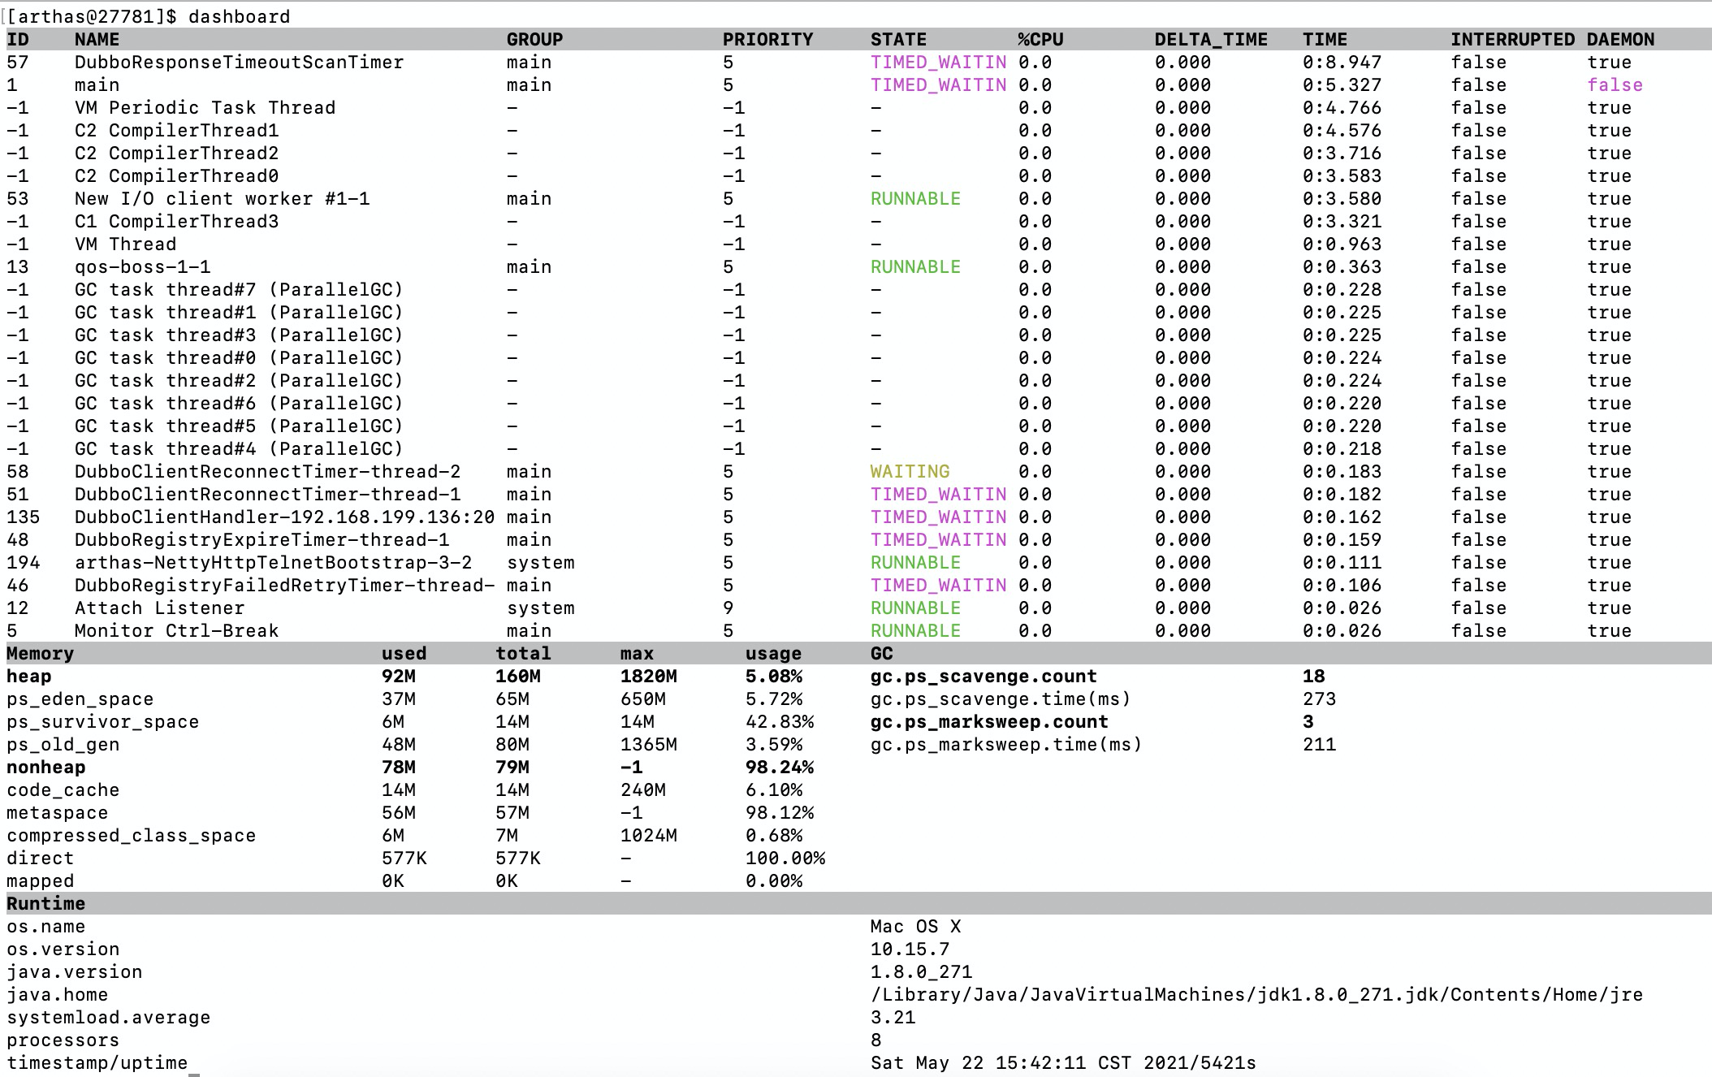The height and width of the screenshot is (1077, 1712).
Task: Click the Memory section header
Action: tap(40, 653)
